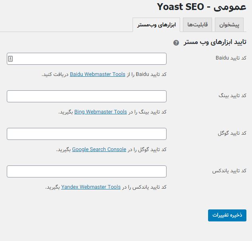Open Baidu Webmaster Tools link

point(97,74)
